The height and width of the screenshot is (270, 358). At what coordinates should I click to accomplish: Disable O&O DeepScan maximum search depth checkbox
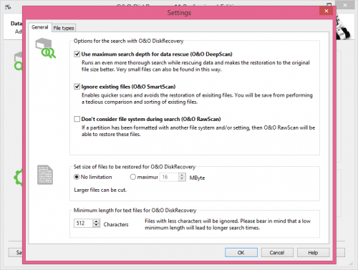tap(77, 54)
